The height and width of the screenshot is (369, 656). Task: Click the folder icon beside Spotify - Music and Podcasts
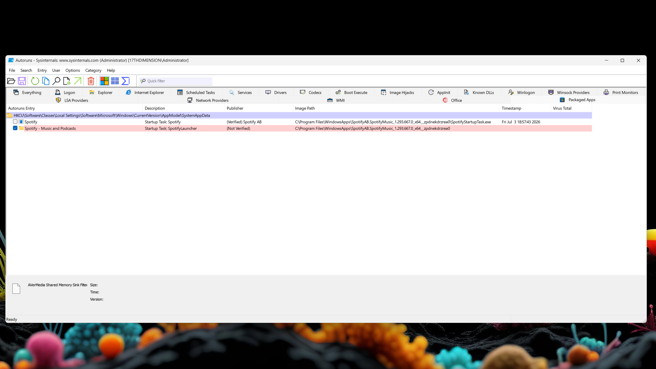21,128
